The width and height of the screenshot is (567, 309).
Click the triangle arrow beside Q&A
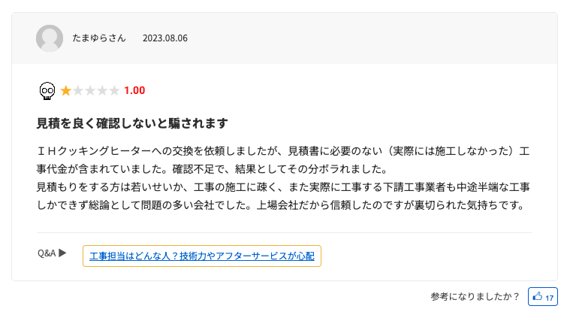pos(63,253)
